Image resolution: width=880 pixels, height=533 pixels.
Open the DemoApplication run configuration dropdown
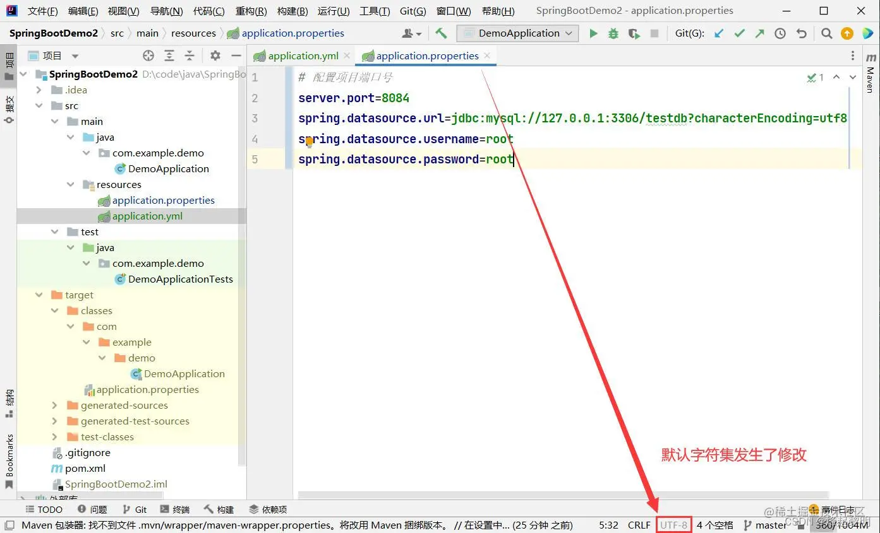tap(518, 33)
